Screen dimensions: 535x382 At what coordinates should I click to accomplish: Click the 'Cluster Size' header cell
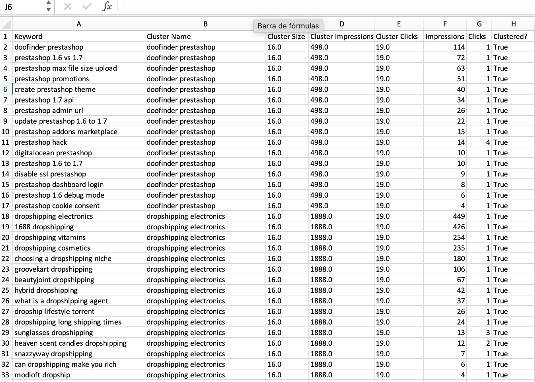pos(287,36)
